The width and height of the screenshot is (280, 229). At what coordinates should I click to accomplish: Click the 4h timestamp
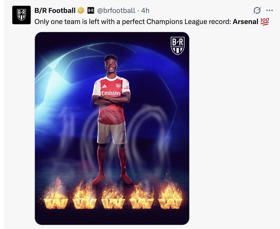(x=145, y=10)
